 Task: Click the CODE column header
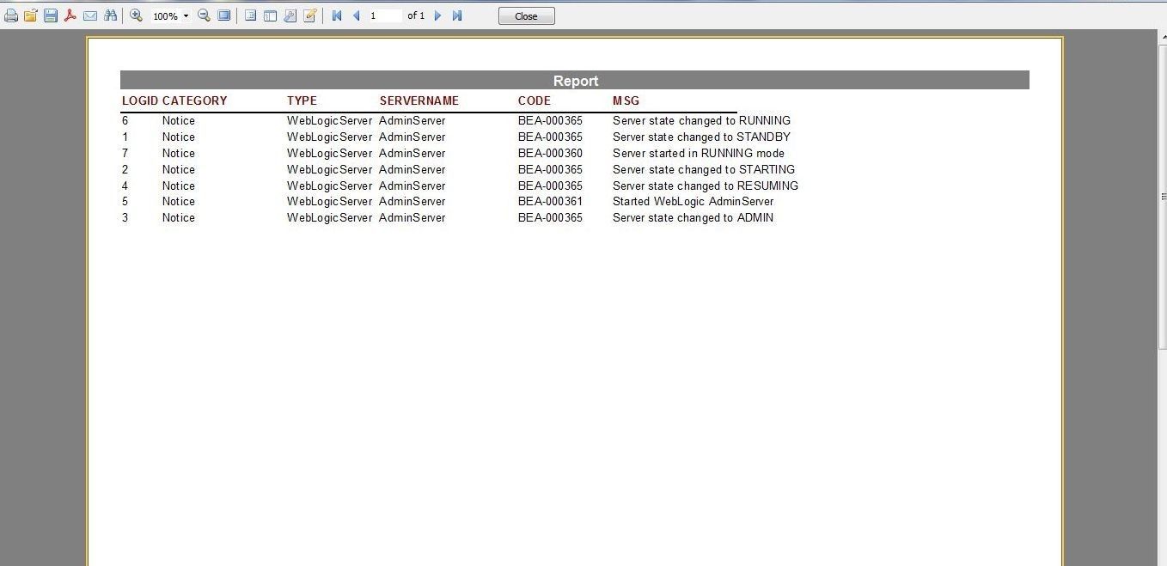pos(535,100)
